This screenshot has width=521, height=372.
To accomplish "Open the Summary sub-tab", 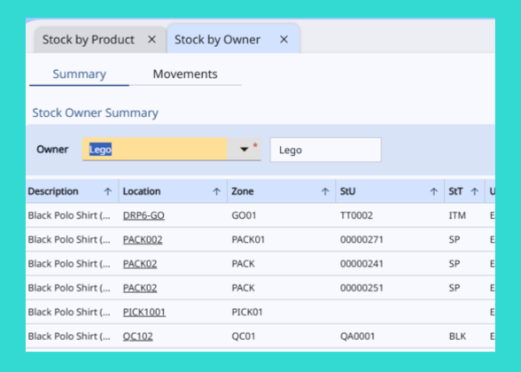I will (x=80, y=74).
